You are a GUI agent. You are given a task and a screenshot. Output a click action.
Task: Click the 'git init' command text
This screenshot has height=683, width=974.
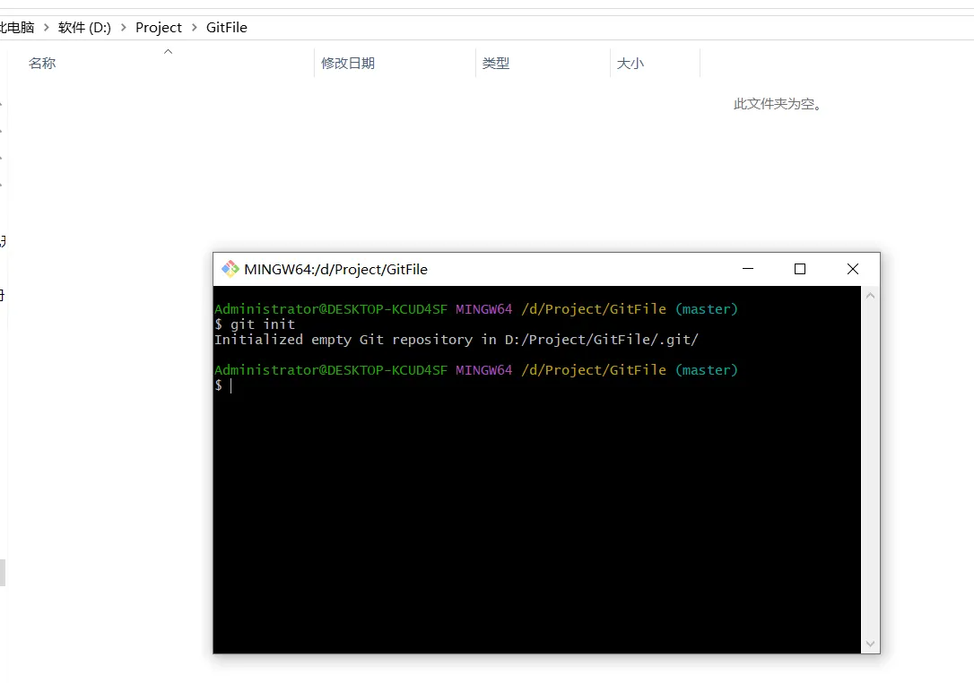click(263, 324)
